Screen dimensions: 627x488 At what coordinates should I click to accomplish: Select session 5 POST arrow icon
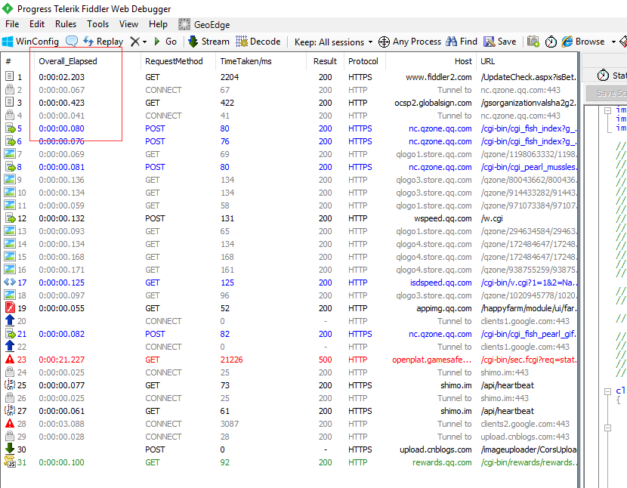(10, 128)
